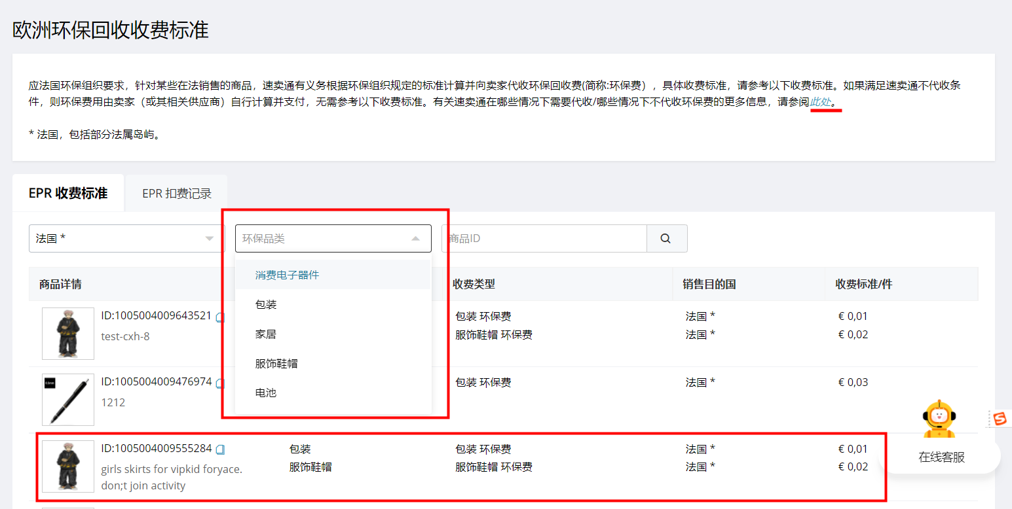The height and width of the screenshot is (509, 1012).
Task: Open the 法国 * country dropdown
Action: point(127,239)
